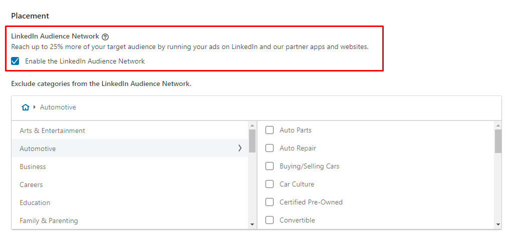This screenshot has height=238, width=511.
Task: Select Arts & Entertainment category
Action: 130,130
